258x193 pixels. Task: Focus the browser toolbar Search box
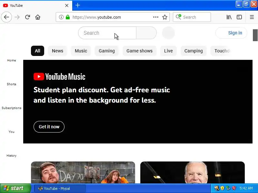pyautogui.click(x=192, y=17)
